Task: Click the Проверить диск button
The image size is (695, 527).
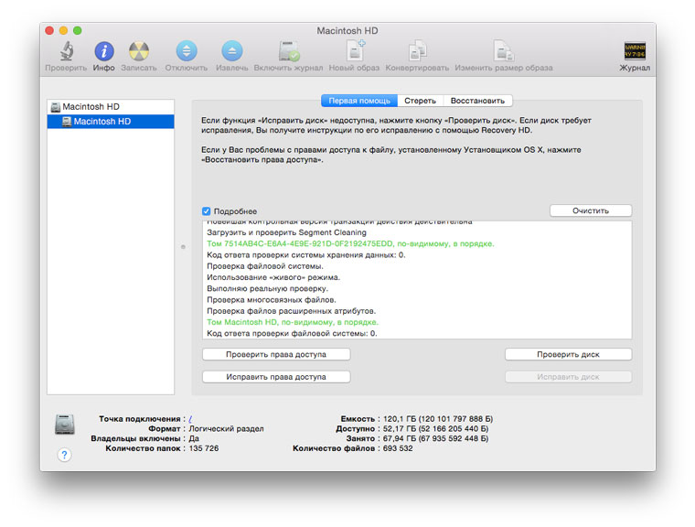Action: (x=568, y=354)
